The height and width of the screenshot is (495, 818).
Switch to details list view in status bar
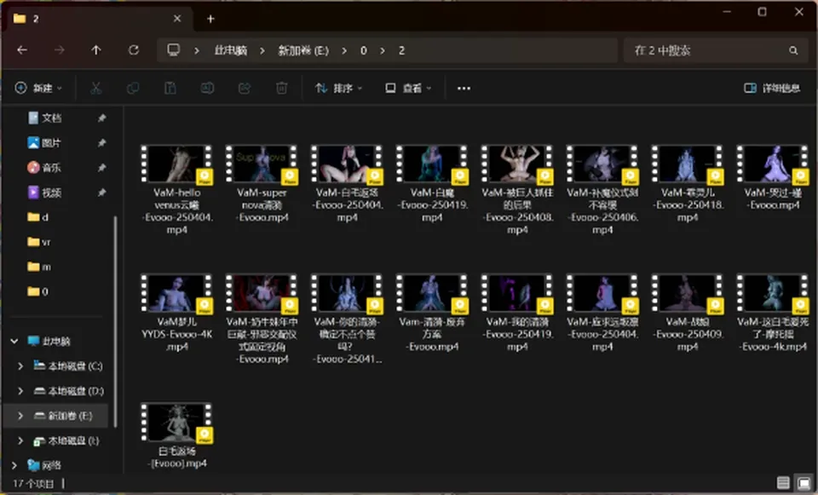coord(783,483)
